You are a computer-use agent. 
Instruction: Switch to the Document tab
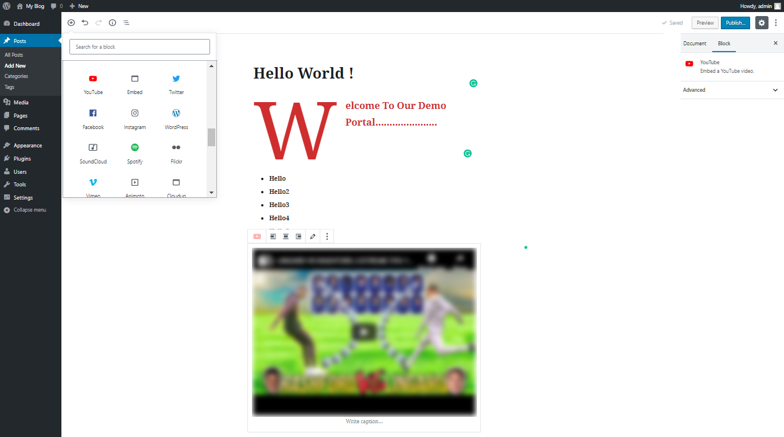click(694, 44)
